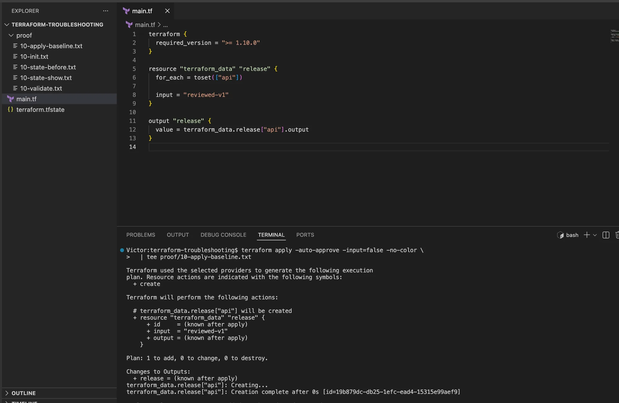Click the for_each keyword on line 6
This screenshot has height=403, width=619.
click(x=170, y=77)
